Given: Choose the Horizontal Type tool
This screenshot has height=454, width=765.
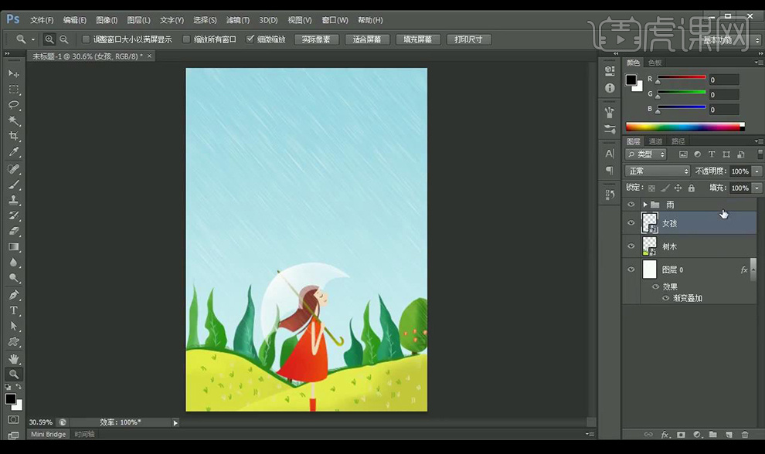Looking at the screenshot, I should coord(13,310).
